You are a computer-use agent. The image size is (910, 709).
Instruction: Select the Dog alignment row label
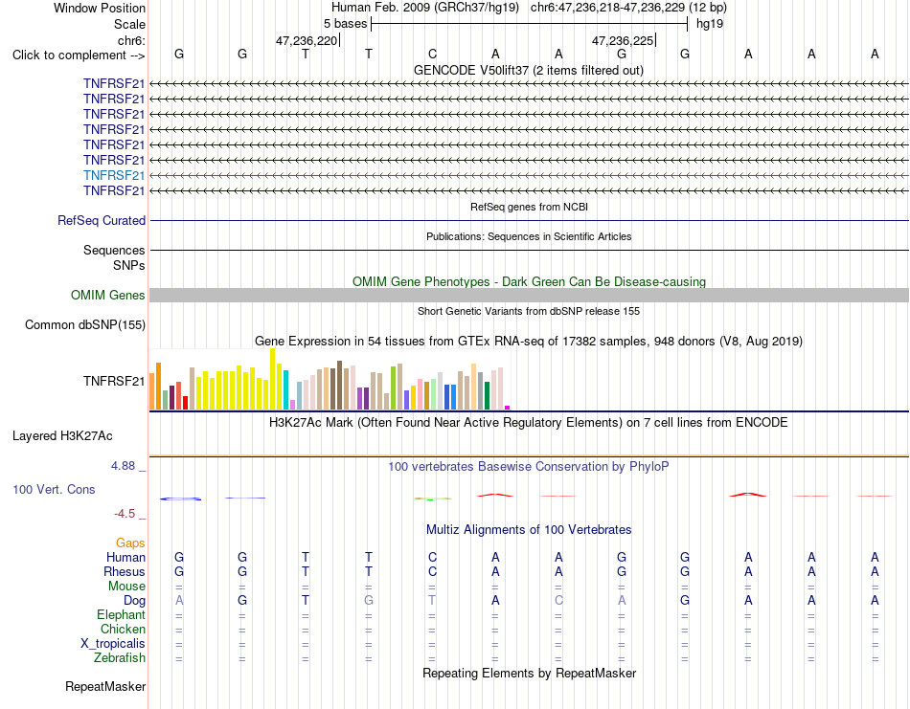(134, 601)
